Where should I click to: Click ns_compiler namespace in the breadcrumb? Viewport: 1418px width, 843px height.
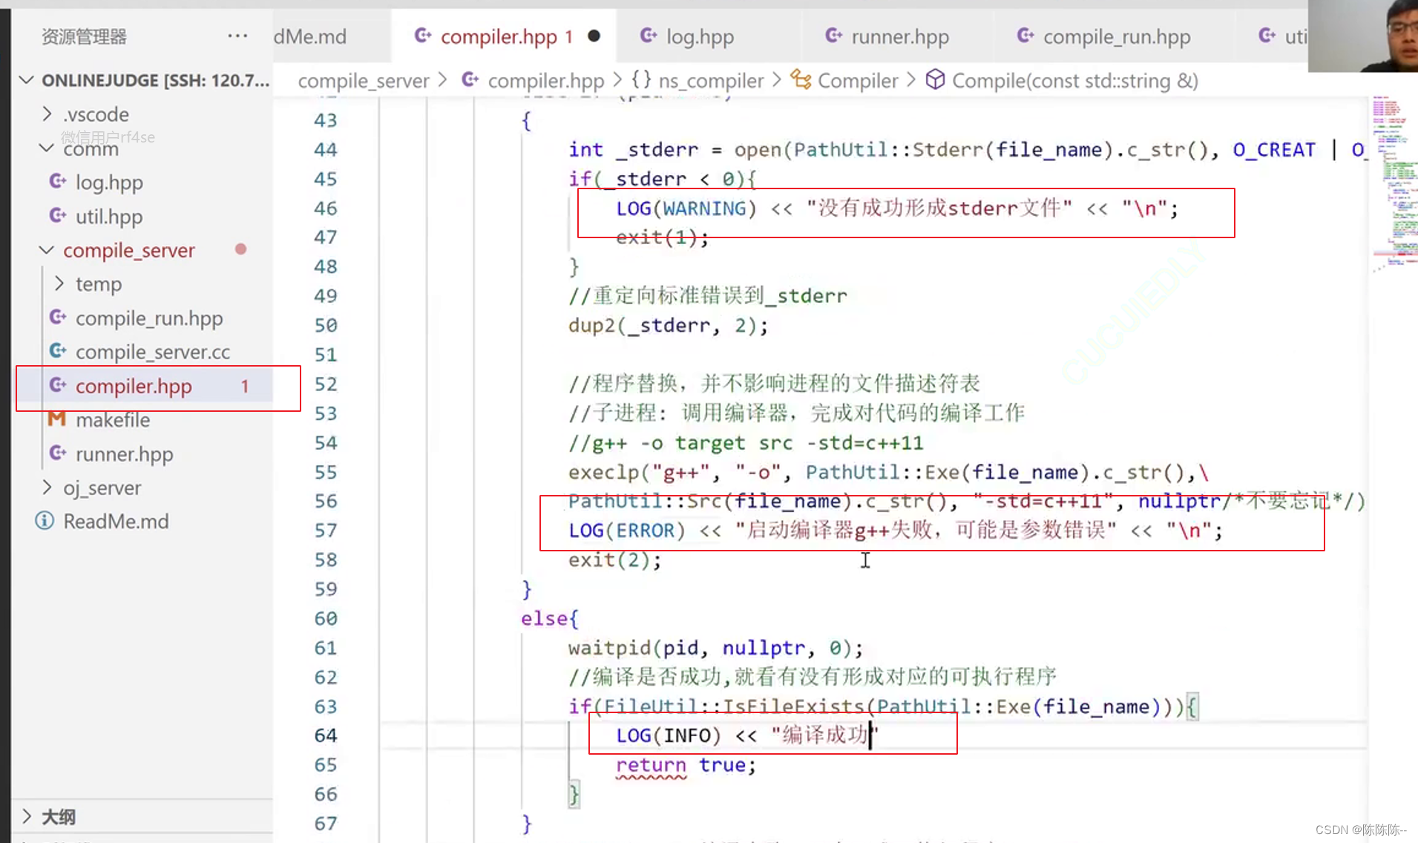point(711,81)
